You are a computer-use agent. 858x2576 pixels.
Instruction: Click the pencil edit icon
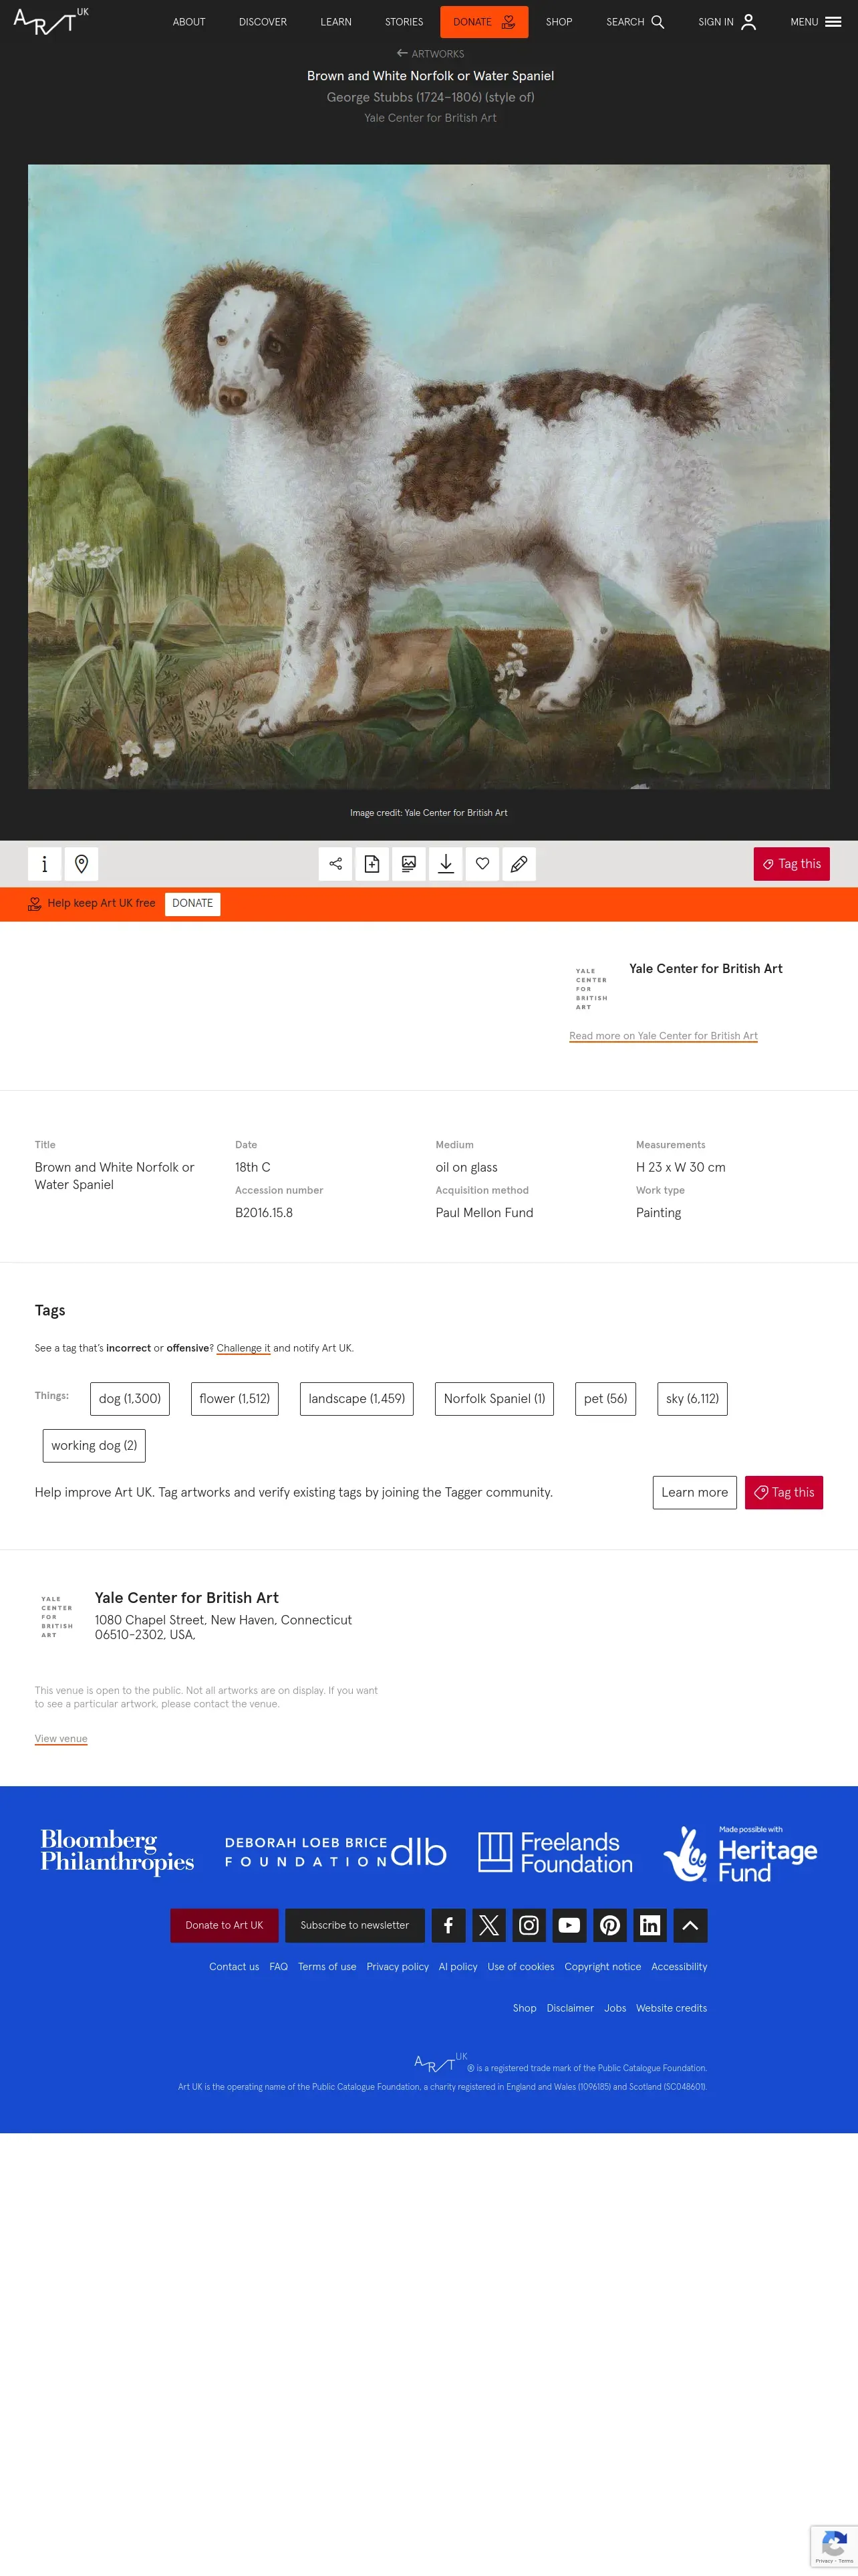click(519, 864)
